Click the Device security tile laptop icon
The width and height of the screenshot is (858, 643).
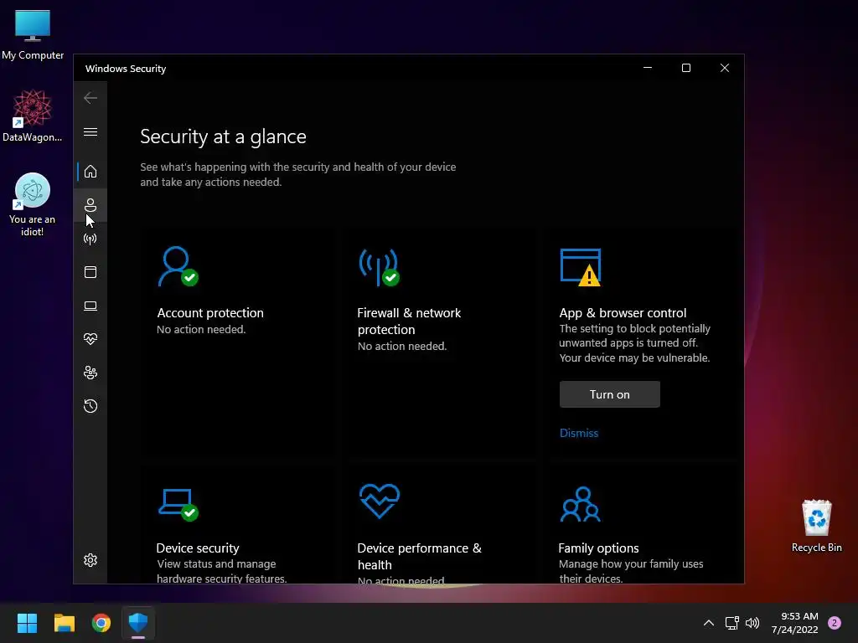tap(178, 505)
